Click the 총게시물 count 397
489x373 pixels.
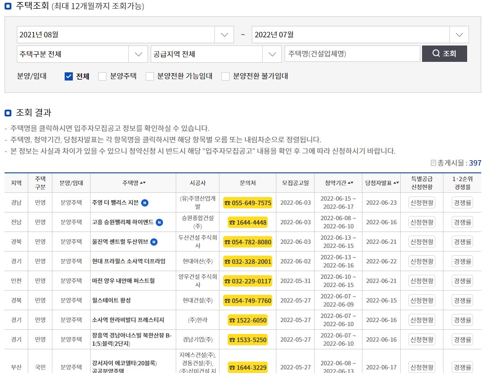(x=475, y=163)
